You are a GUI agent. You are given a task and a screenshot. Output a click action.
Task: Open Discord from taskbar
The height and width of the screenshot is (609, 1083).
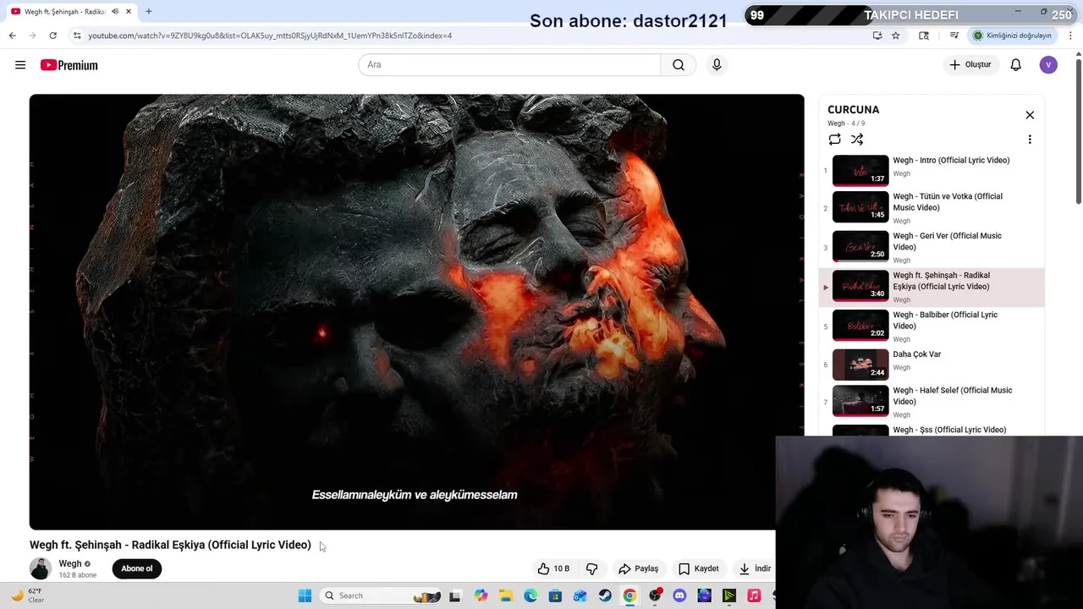(x=679, y=595)
